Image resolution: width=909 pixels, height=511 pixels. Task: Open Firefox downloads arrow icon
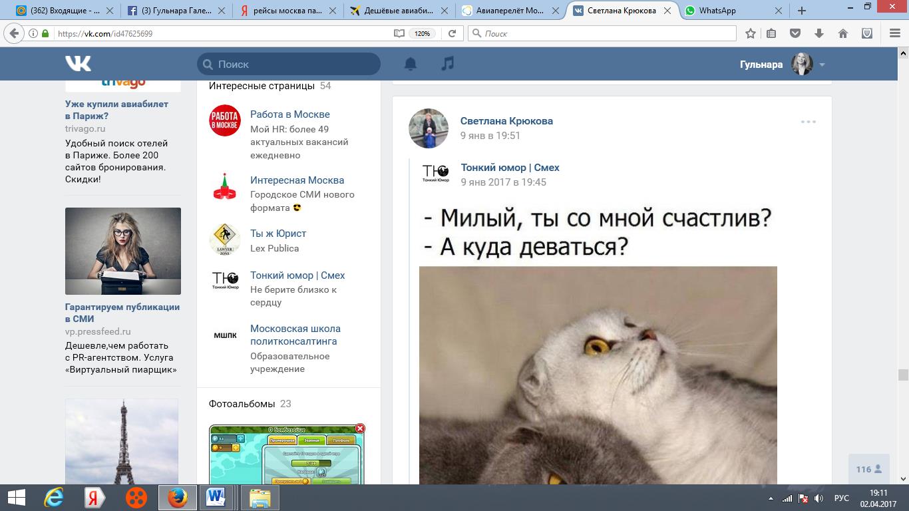[x=819, y=33]
